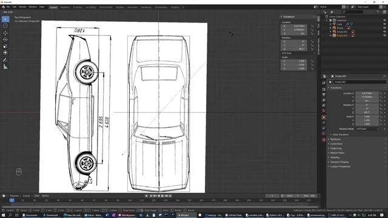Viewport: 388px width, 218px height.
Task: Select the Annotate tool
Action: pyautogui.click(x=5, y=60)
